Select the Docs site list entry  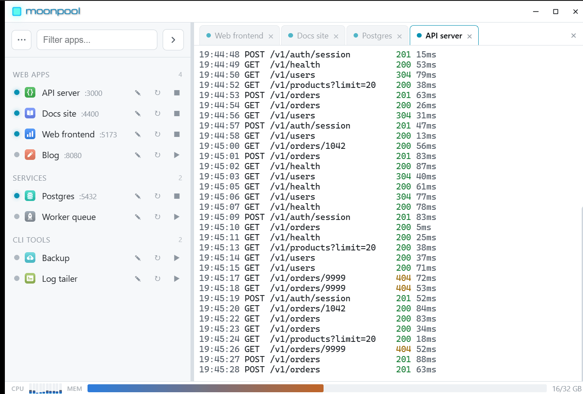click(97, 114)
